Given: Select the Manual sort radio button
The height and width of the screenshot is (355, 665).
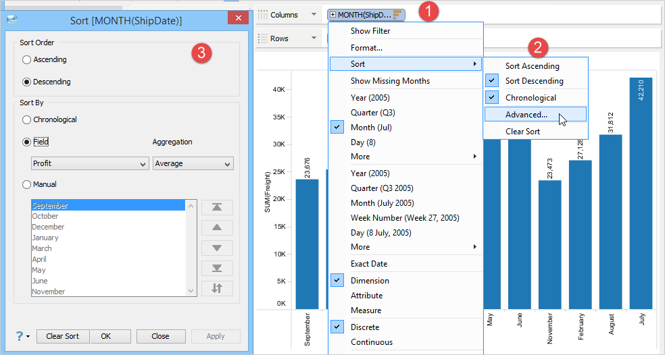Looking at the screenshot, I should point(27,185).
